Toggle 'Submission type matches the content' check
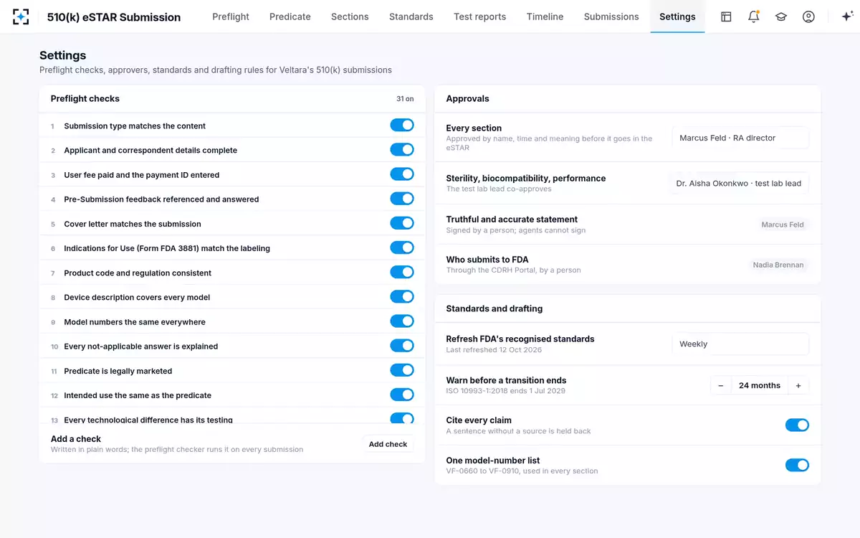Image resolution: width=860 pixels, height=538 pixels. tap(402, 126)
